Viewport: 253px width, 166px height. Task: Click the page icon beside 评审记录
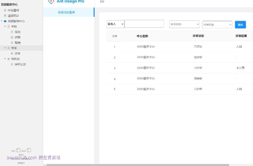tap(12, 64)
